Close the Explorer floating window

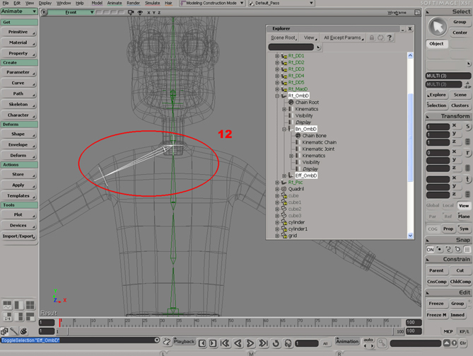coord(409,28)
